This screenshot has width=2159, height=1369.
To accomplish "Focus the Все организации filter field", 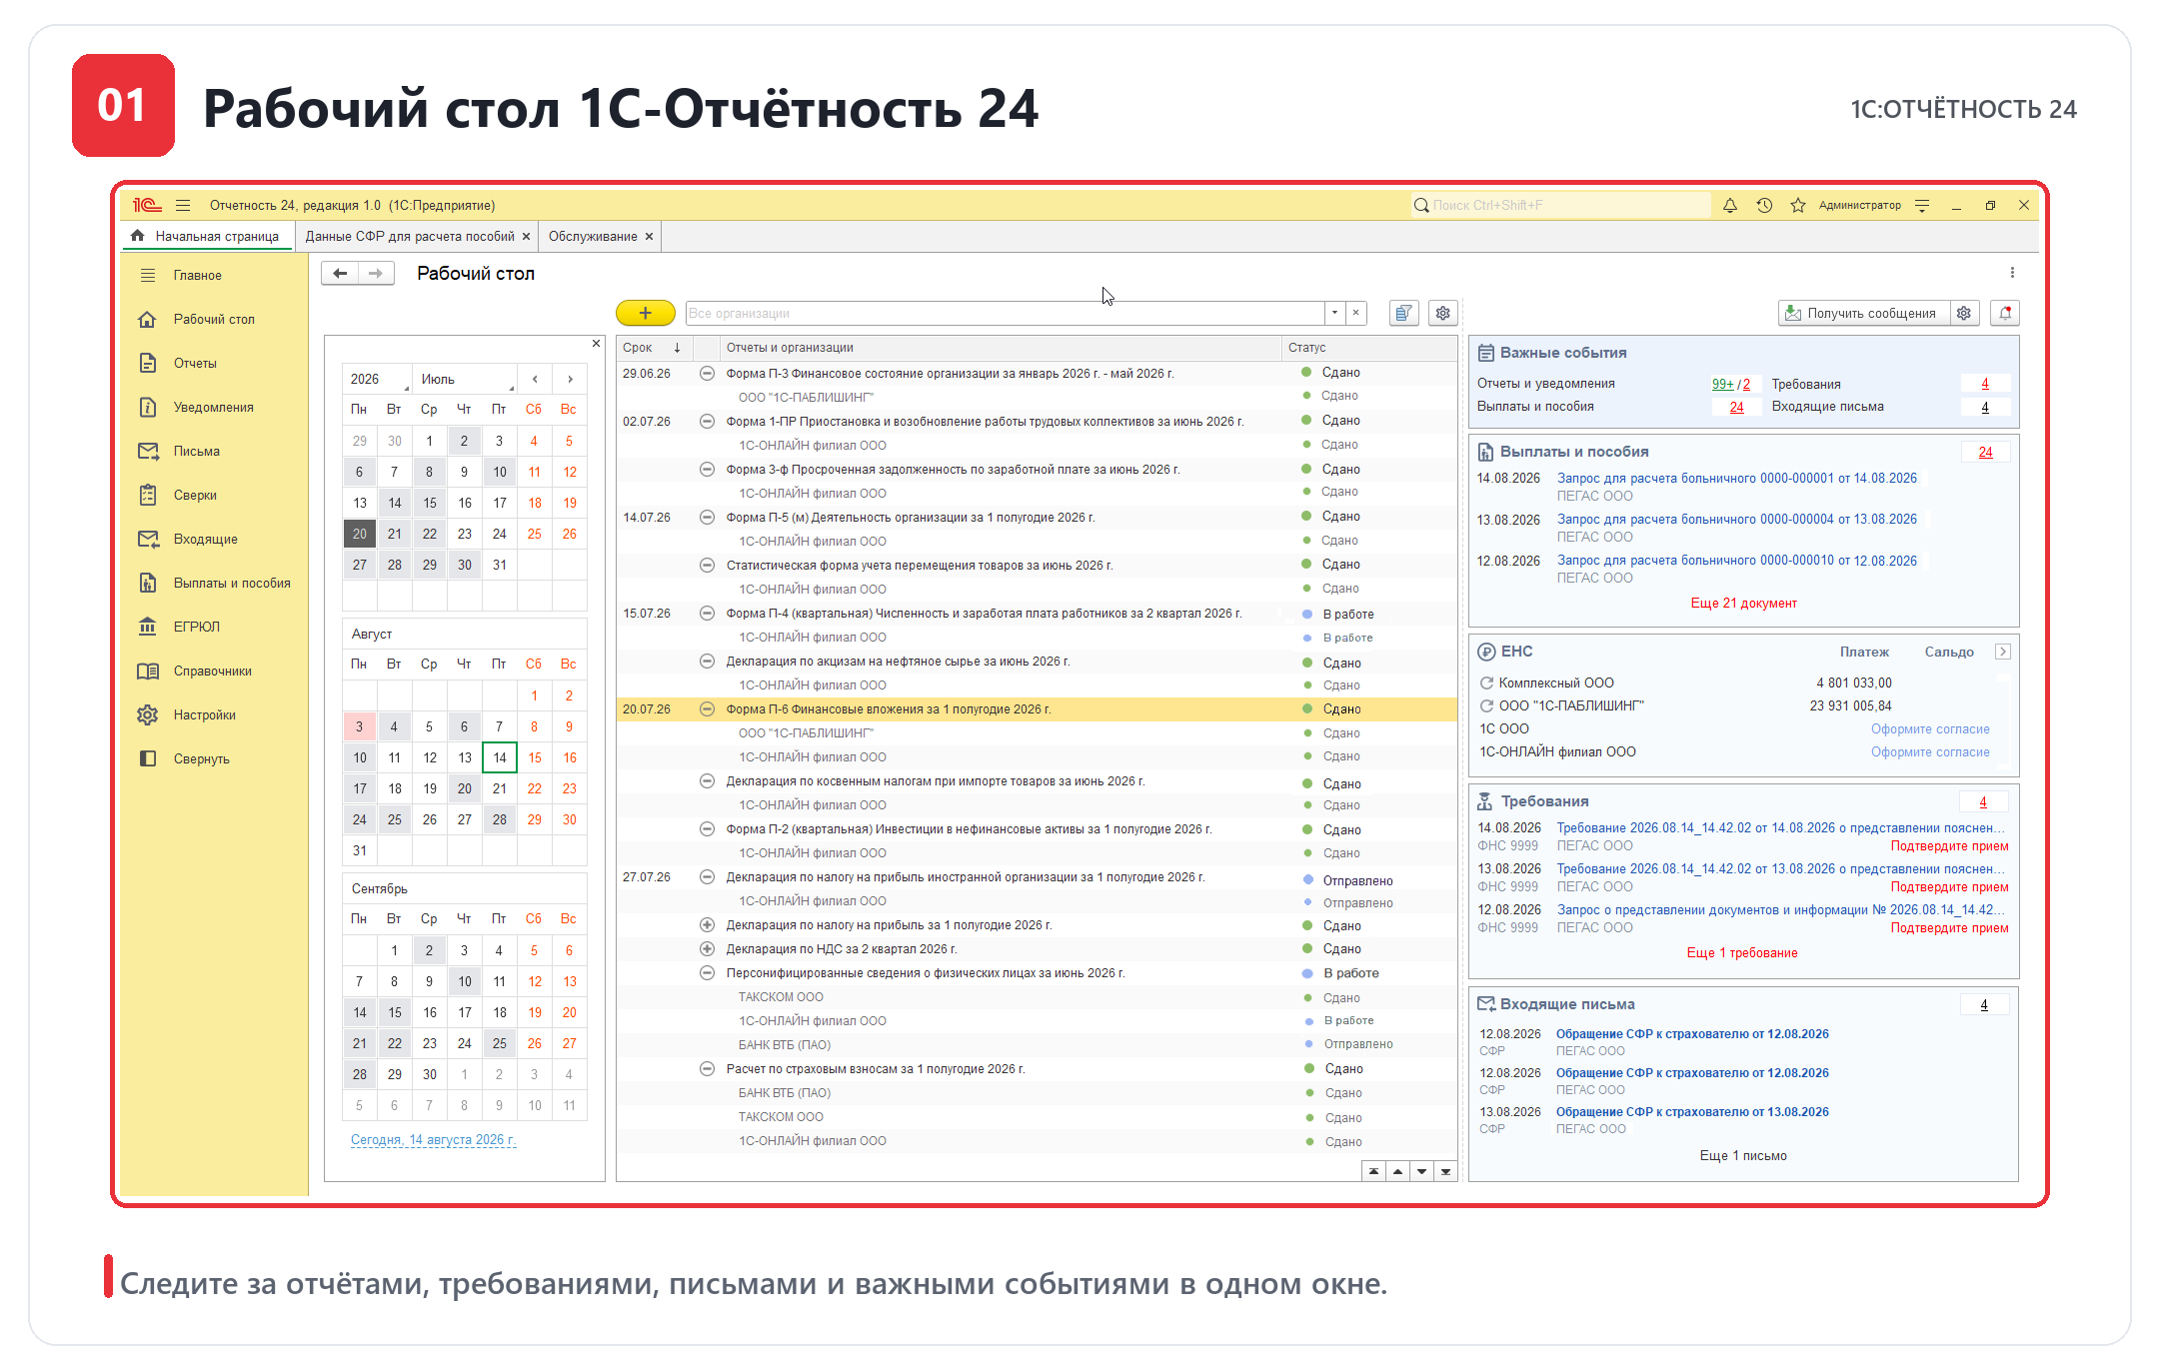I will click(1005, 313).
